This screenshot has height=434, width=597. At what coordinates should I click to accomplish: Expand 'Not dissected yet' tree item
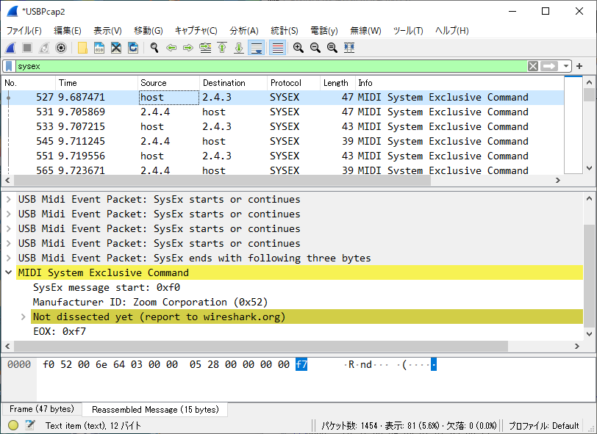tap(23, 317)
